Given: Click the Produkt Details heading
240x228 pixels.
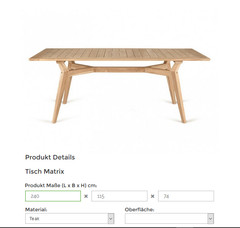Looking at the screenshot, I should tap(50, 157).
